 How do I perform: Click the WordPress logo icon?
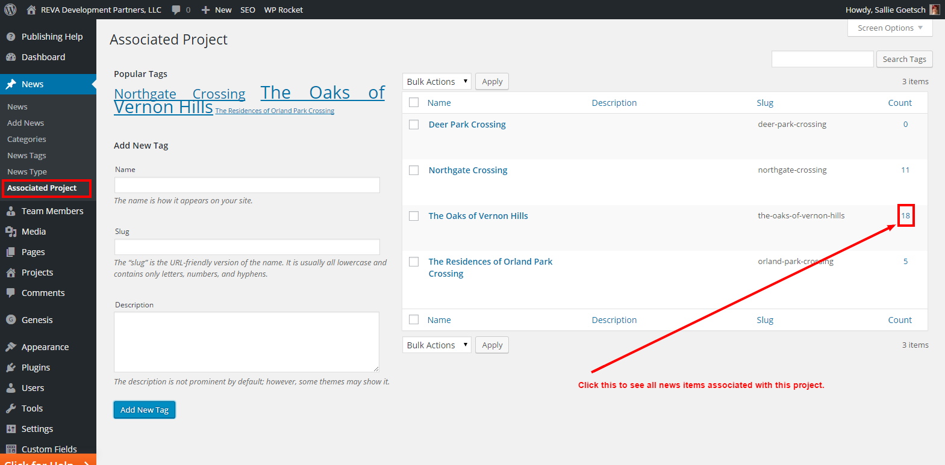tap(10, 10)
